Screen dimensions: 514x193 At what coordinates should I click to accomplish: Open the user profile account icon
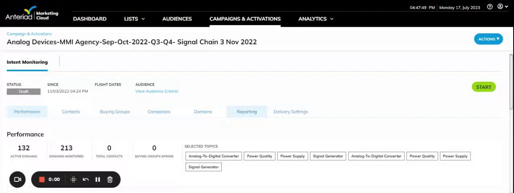500,7
